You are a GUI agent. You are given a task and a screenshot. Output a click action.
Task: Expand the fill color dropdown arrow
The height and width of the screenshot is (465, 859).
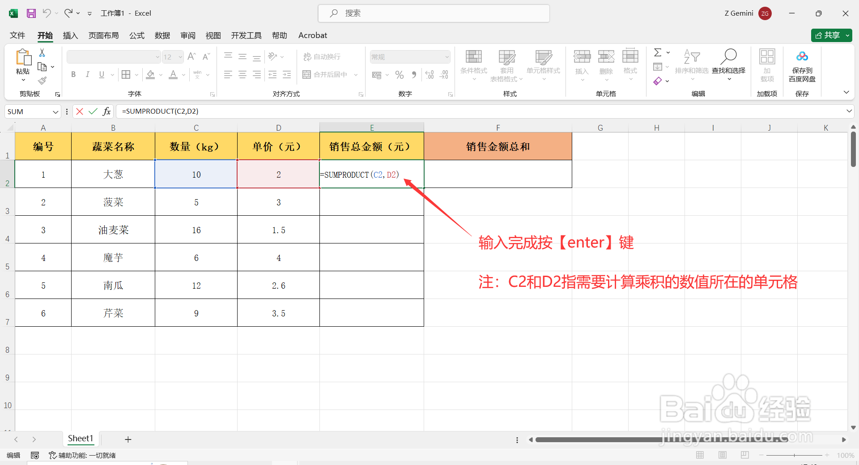coord(160,74)
